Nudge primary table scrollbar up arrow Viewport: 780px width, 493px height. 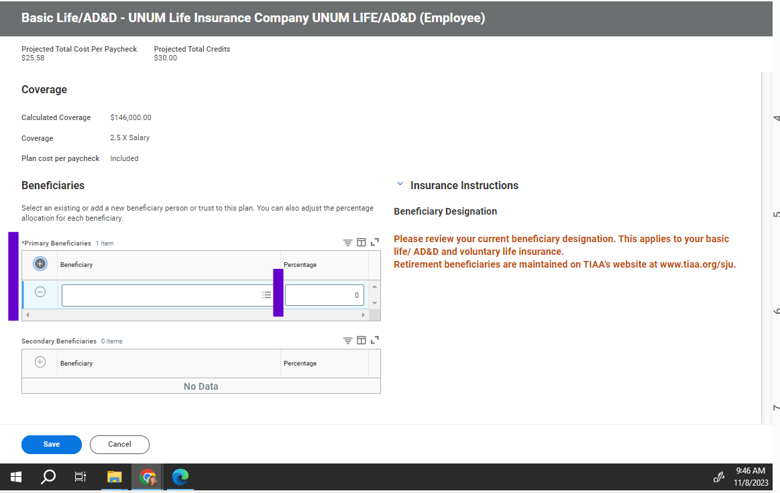(375, 286)
